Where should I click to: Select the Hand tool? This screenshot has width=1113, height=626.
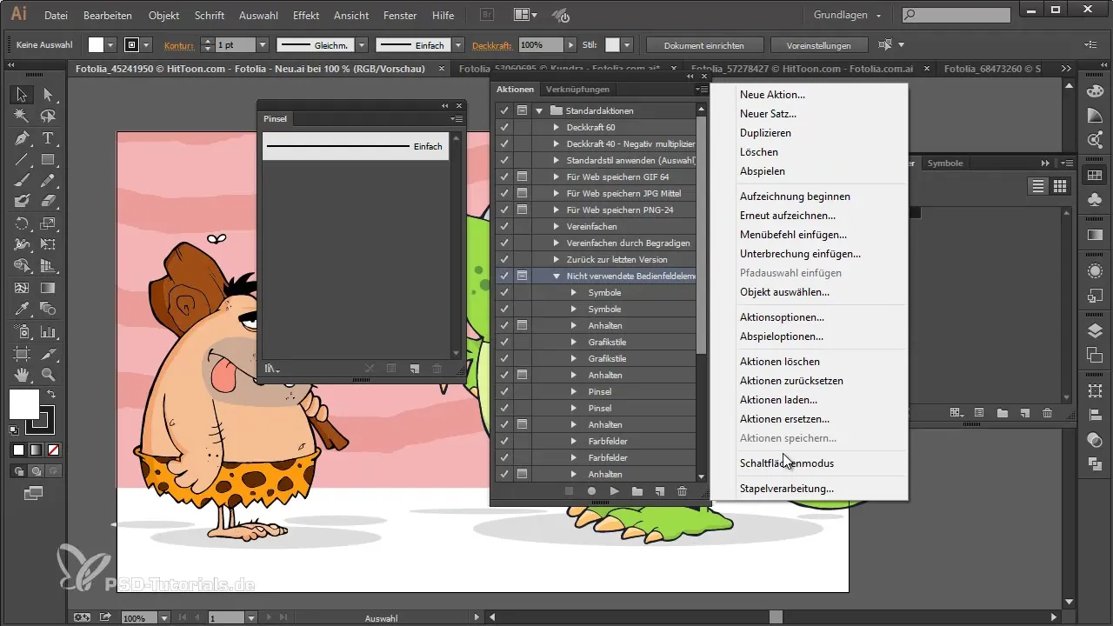pos(22,375)
